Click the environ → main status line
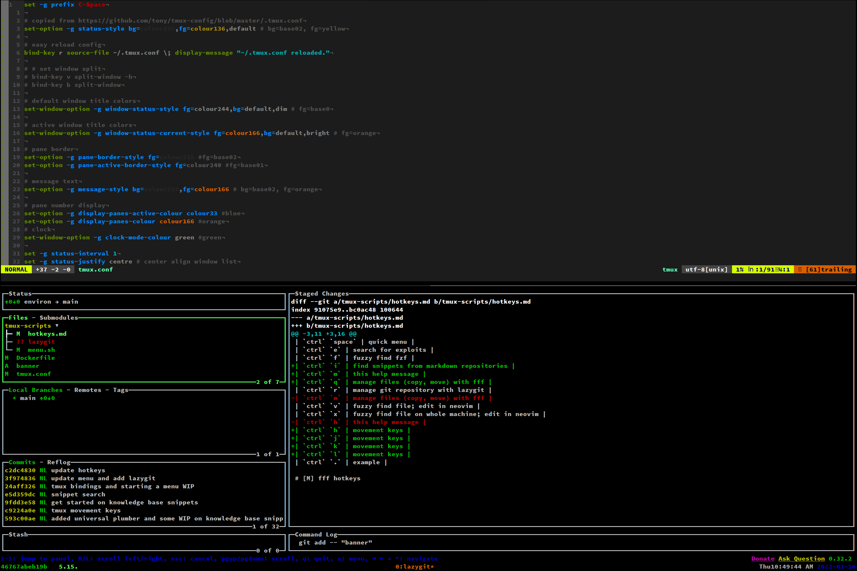857x571 pixels. tap(42, 302)
